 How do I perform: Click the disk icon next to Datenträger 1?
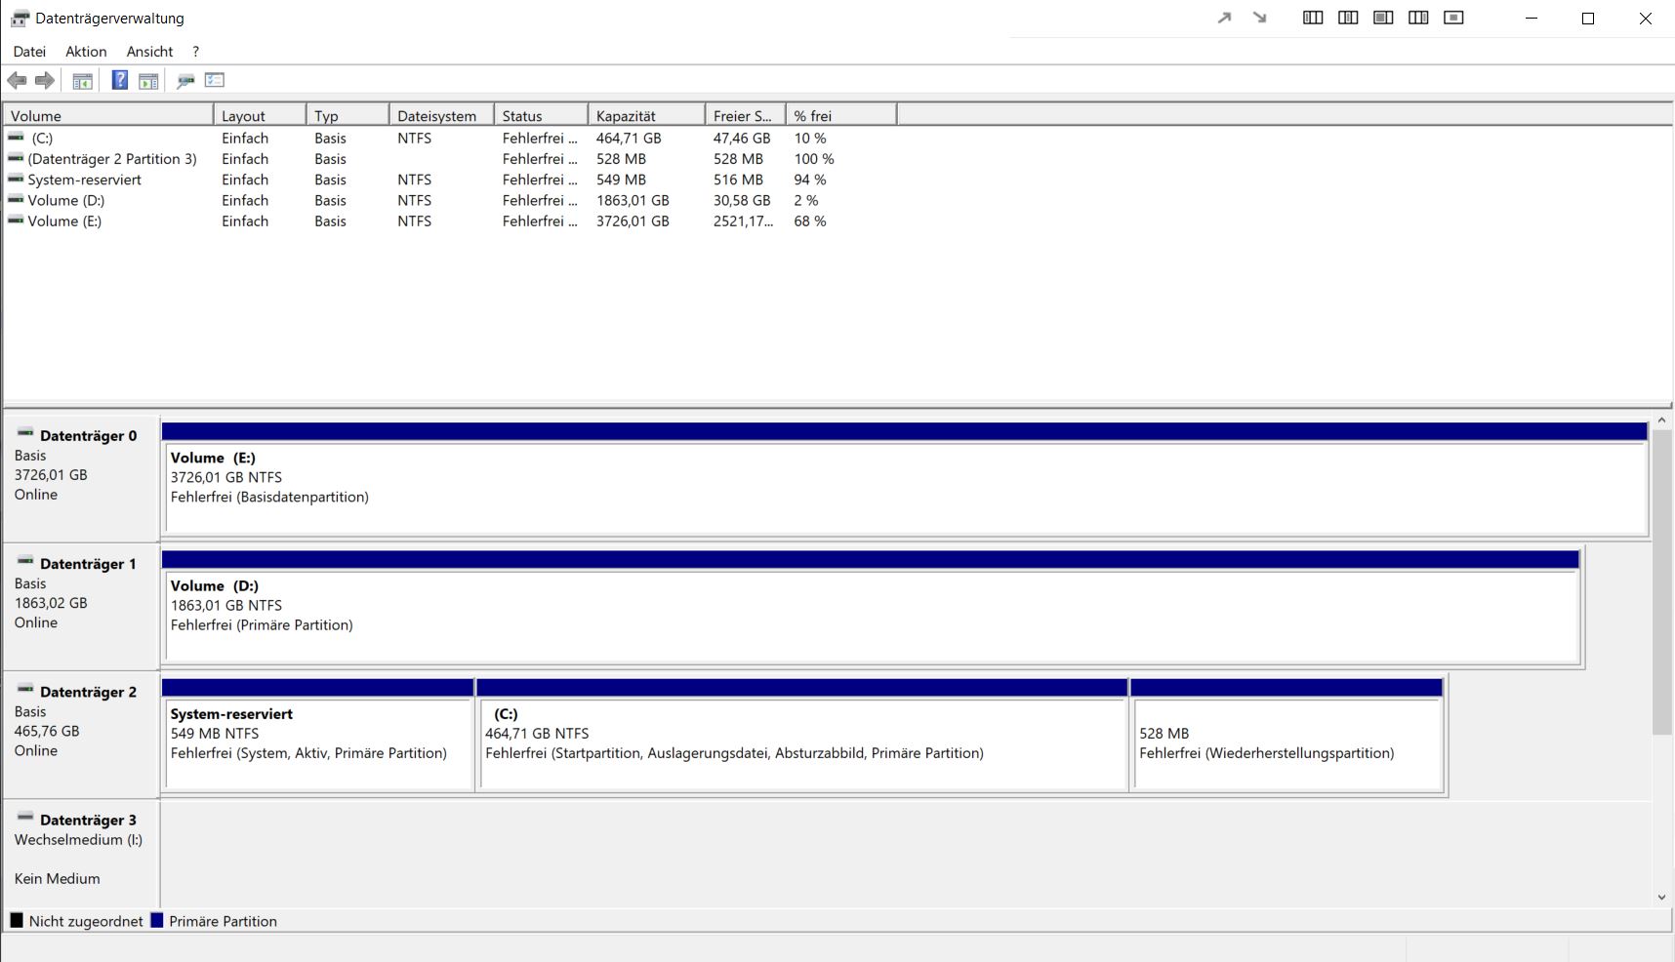pos(25,561)
